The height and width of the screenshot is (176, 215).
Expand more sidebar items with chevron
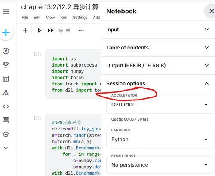point(6,148)
